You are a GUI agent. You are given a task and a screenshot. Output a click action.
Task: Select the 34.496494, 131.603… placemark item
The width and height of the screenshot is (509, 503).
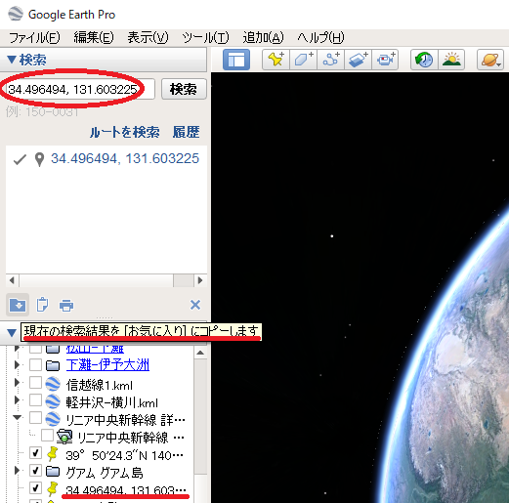tap(126, 490)
